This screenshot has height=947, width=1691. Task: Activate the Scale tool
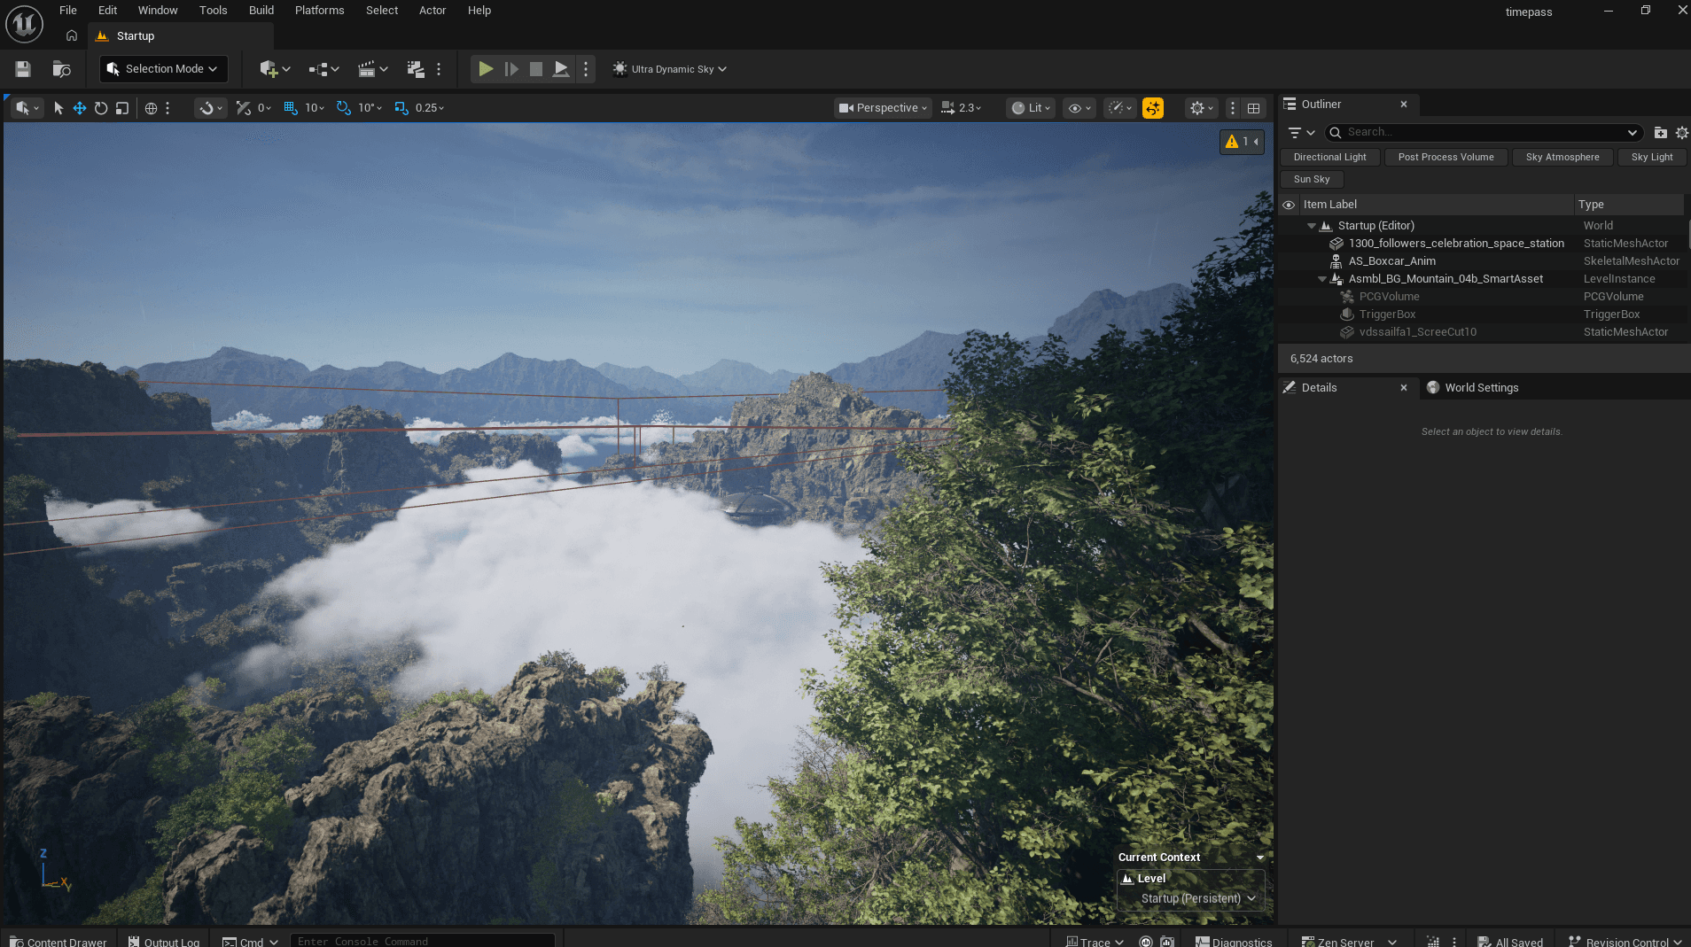pyautogui.click(x=122, y=108)
